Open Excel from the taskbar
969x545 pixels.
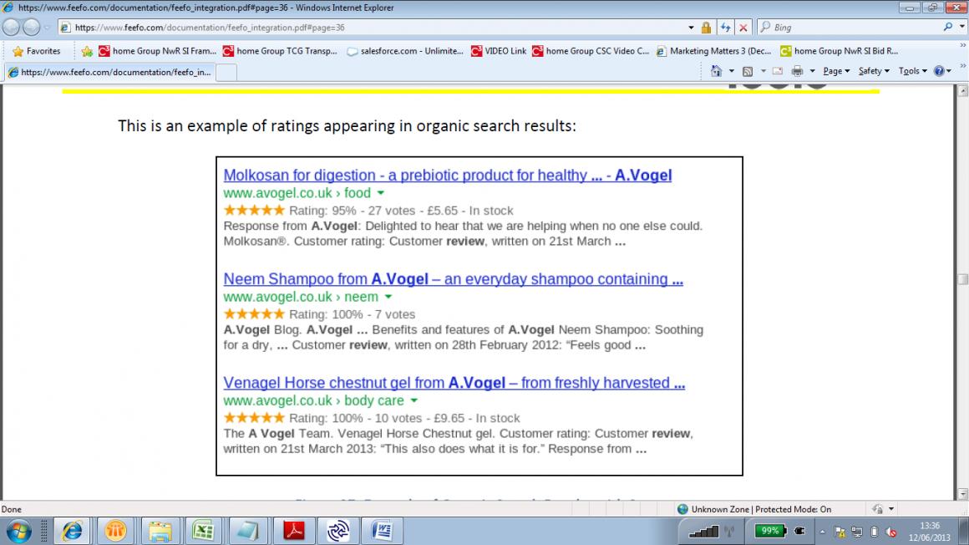tap(201, 531)
